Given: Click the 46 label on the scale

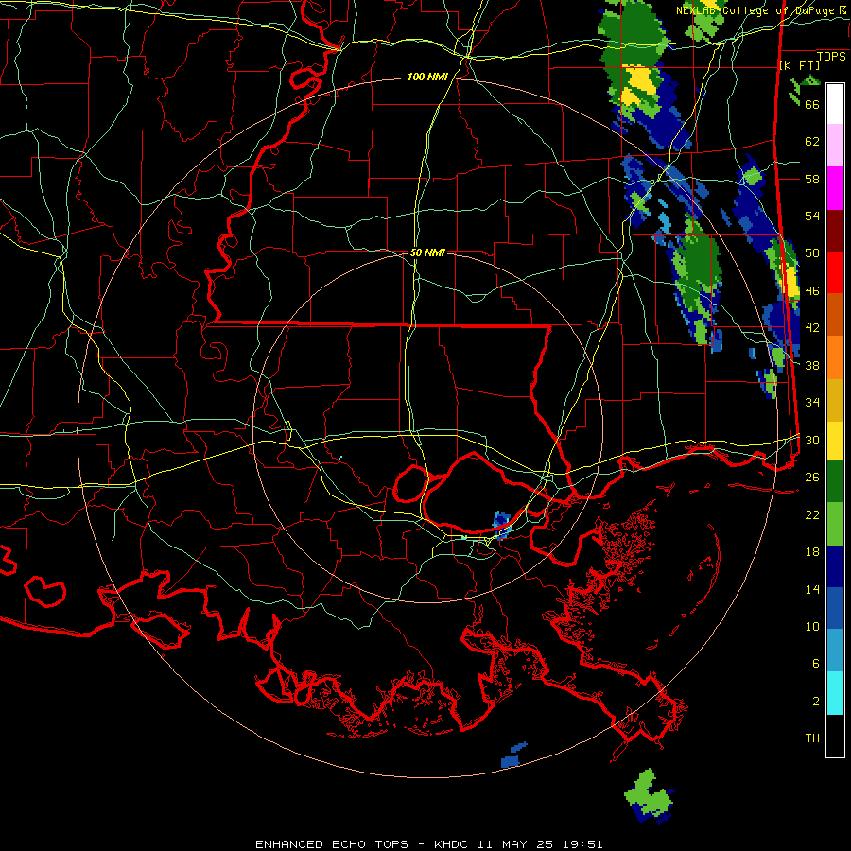Looking at the screenshot, I should pyautogui.click(x=812, y=291).
